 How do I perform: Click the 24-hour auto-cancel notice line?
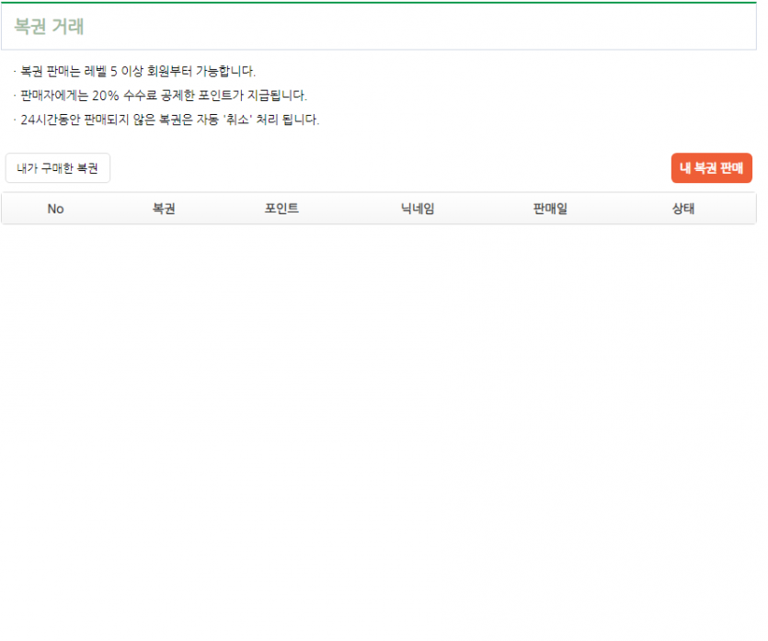[169, 120]
